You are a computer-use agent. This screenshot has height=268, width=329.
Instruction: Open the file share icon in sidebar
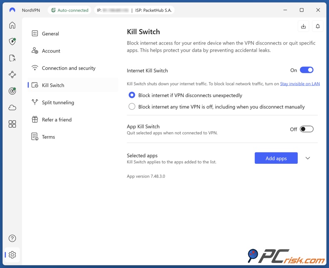coord(12,58)
